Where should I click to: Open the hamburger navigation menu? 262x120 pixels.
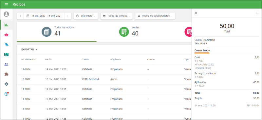pos(6,4)
